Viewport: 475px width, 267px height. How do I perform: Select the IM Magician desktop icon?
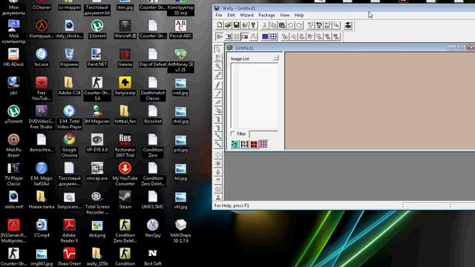coord(97,114)
